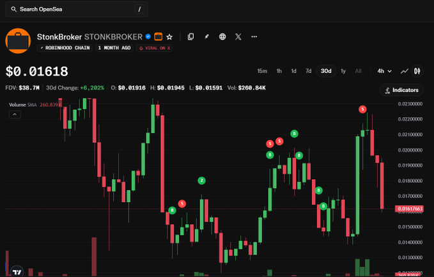The height and width of the screenshot is (277, 434).
Task: Click the 0.02000000 price axis label
Action: [410, 150]
